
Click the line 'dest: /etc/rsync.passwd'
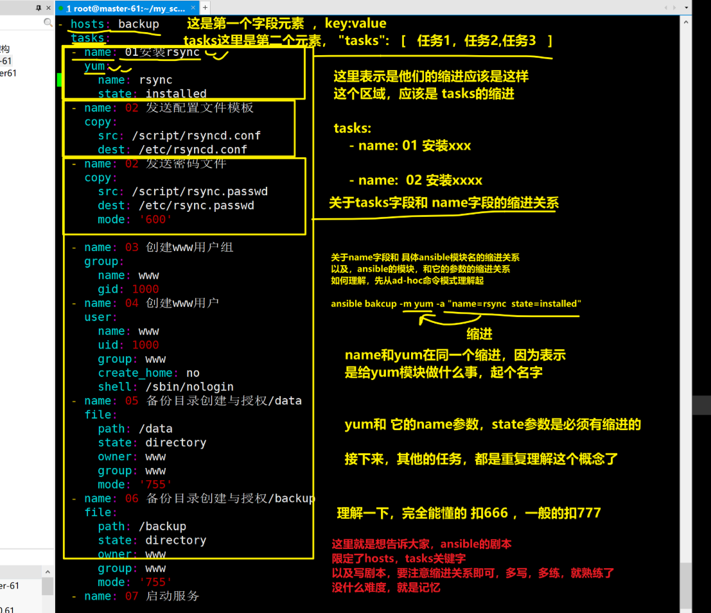(x=175, y=205)
